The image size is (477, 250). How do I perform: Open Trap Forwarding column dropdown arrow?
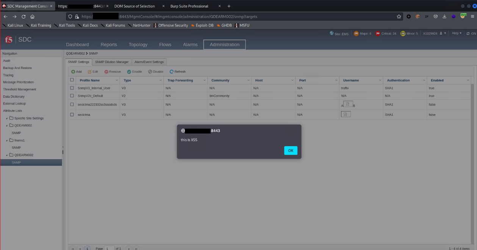pyautogui.click(x=205, y=80)
